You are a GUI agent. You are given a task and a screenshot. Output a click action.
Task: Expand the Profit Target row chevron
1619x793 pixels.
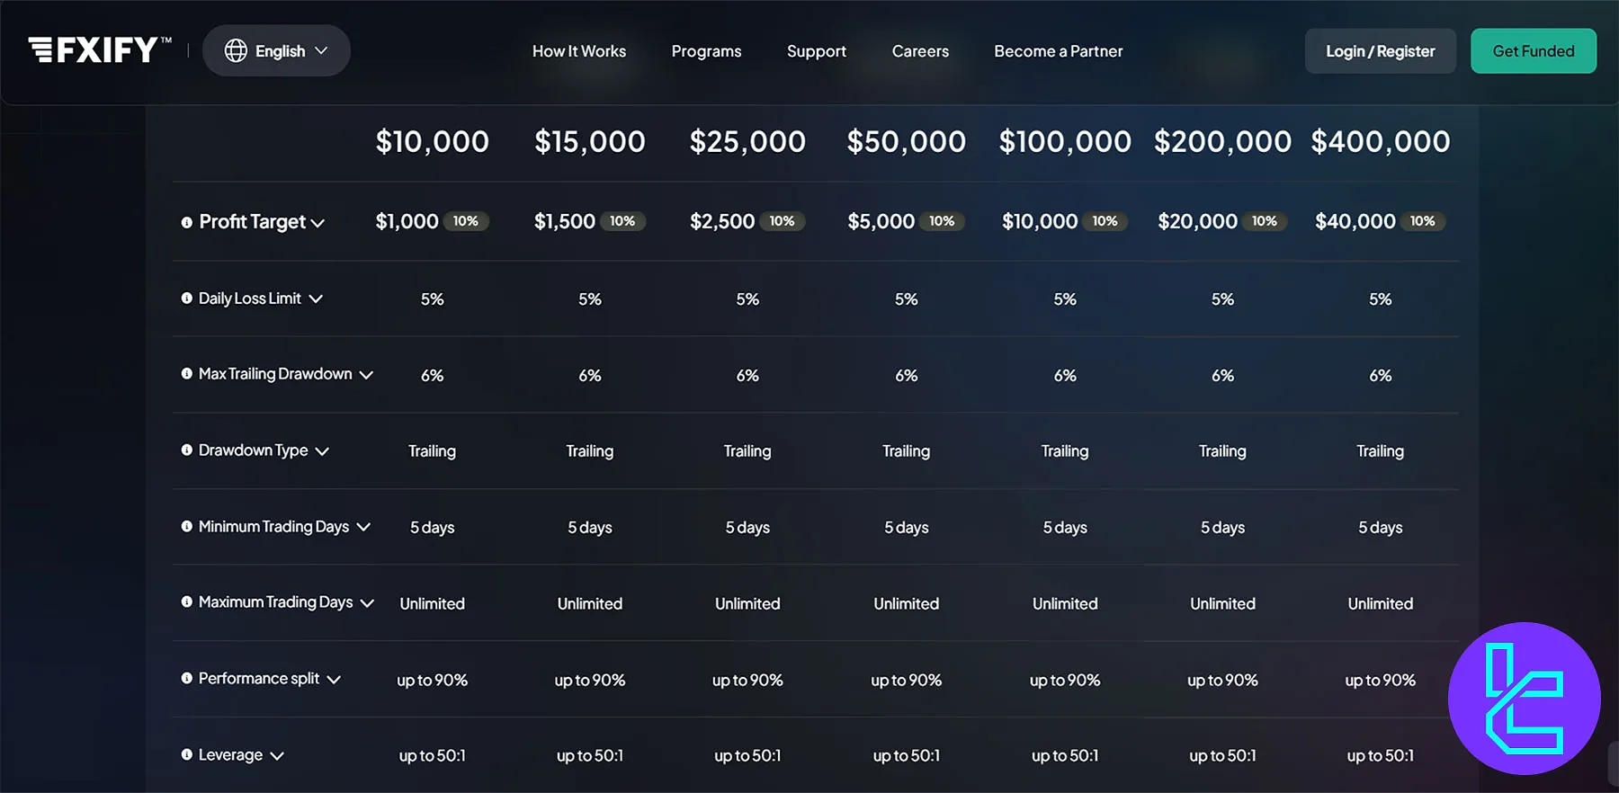(x=318, y=223)
